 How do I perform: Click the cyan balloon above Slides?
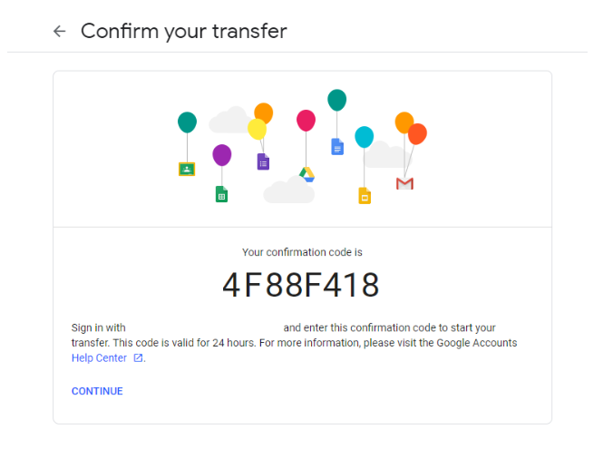[364, 137]
